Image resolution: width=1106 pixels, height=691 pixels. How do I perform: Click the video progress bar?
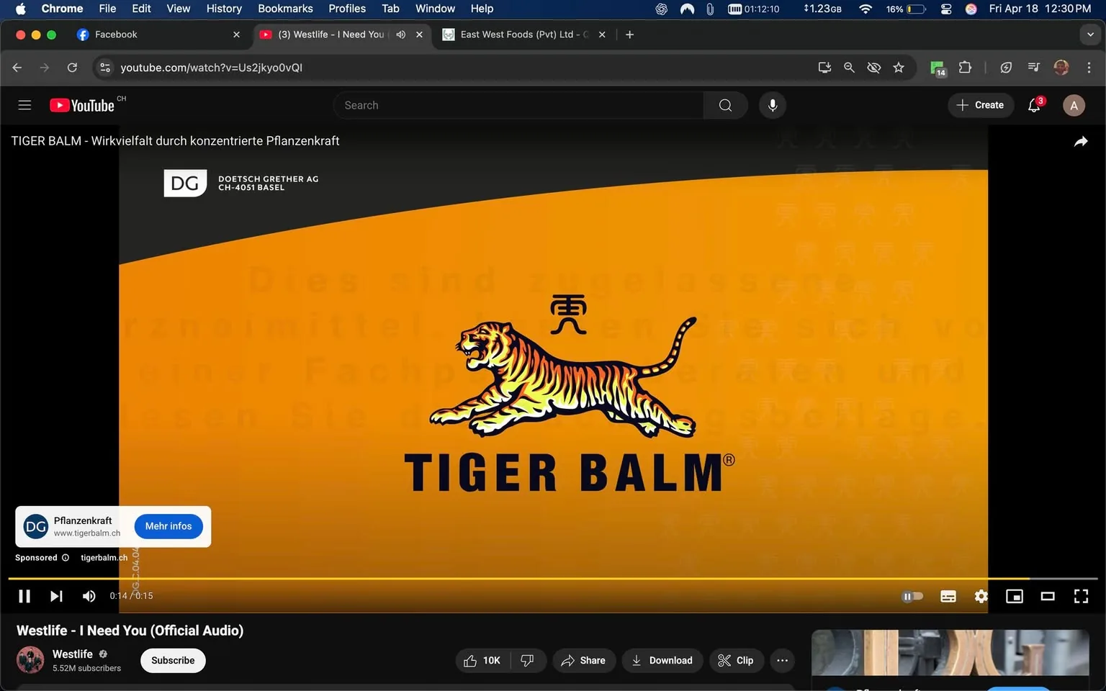[504, 578]
